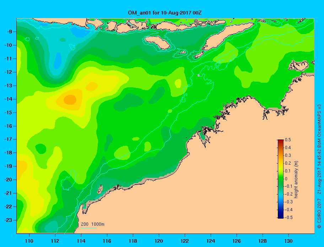Click the -15 latitude axis label
Image resolution: width=324 pixels, height=247 pixels.
click(x=8, y=112)
